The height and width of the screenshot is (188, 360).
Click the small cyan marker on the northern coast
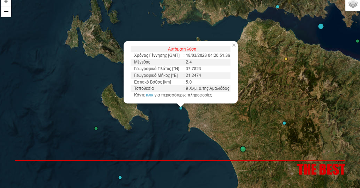click(x=277, y=7)
